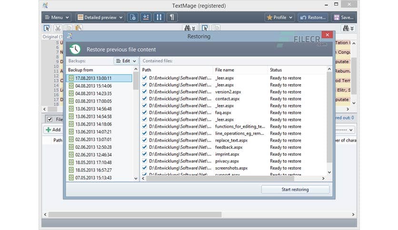
Task: Click icon of backup 04.08.2013 15:14:06
Action: click(x=71, y=86)
